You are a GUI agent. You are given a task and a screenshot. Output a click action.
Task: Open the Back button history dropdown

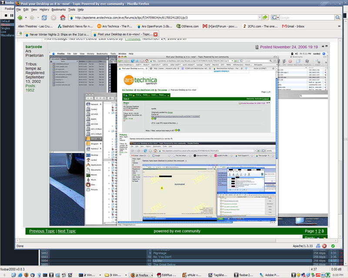click(26, 17)
